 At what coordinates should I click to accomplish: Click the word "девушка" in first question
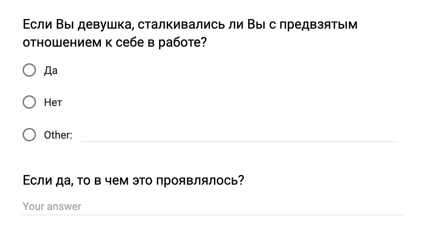point(106,25)
